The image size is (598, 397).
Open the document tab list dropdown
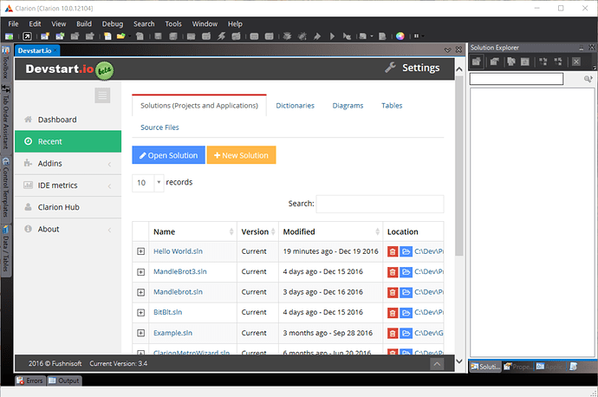[x=448, y=50]
